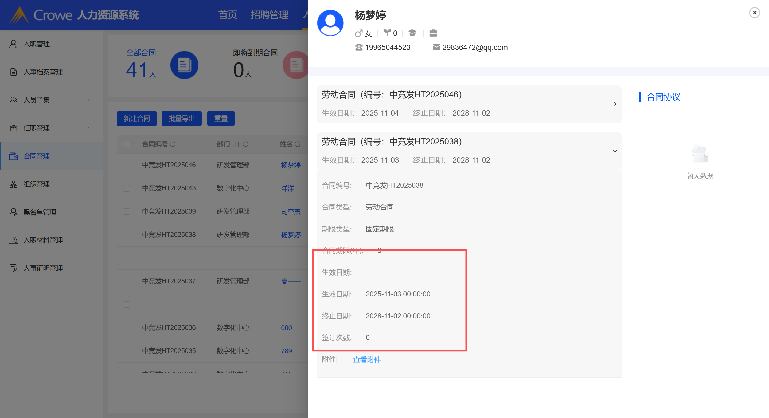Check the select-all checkbox in table header
Viewport: 769px width, 418px height.
(x=127, y=144)
